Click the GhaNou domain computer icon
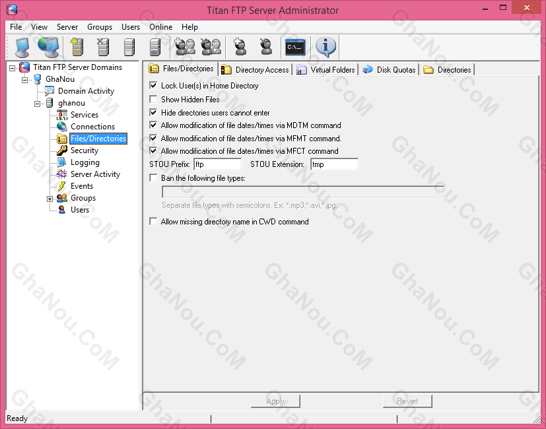Image resolution: width=546 pixels, height=429 pixels. (x=38, y=79)
